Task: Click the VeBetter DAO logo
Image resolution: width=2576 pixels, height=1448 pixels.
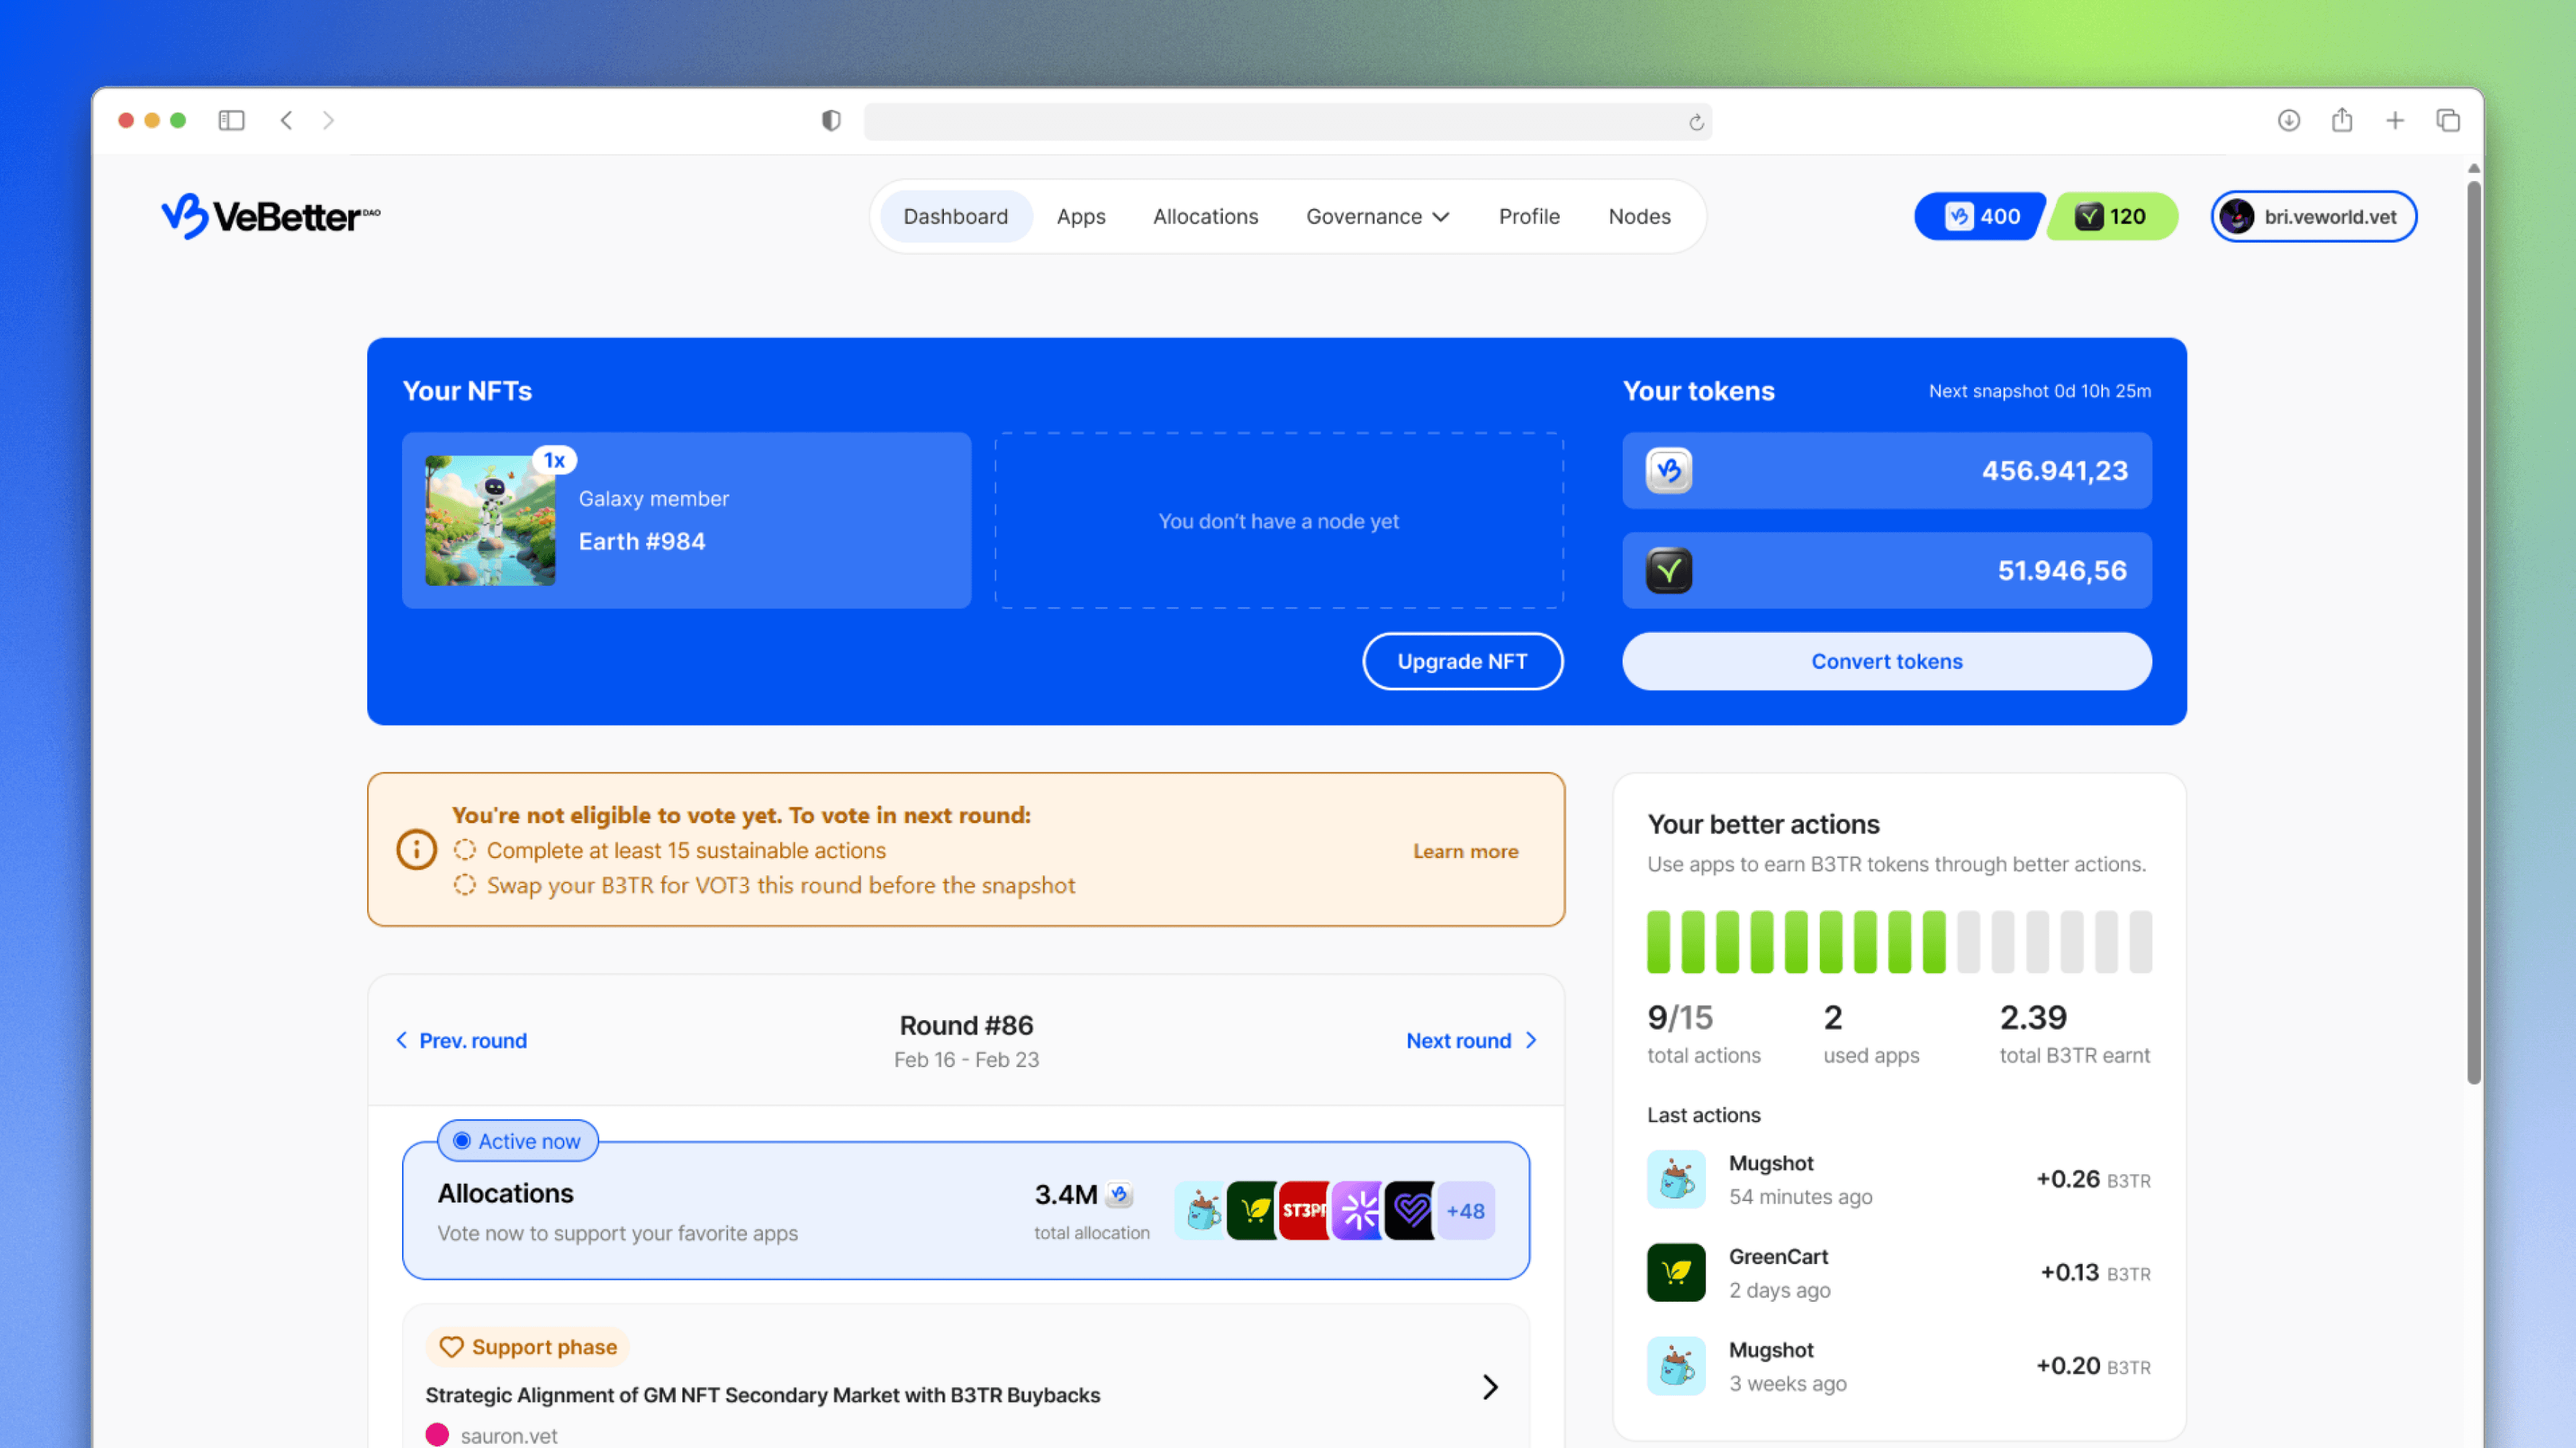Action: click(x=270, y=216)
